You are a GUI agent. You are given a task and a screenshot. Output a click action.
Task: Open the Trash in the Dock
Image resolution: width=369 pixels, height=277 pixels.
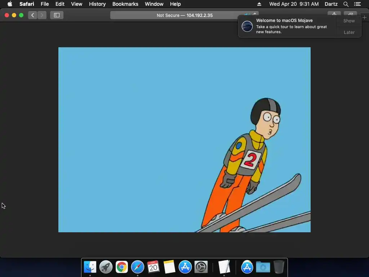279,267
